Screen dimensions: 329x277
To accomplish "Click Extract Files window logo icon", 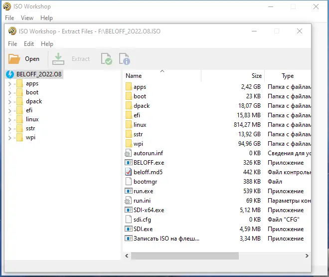I will [x=12, y=31].
